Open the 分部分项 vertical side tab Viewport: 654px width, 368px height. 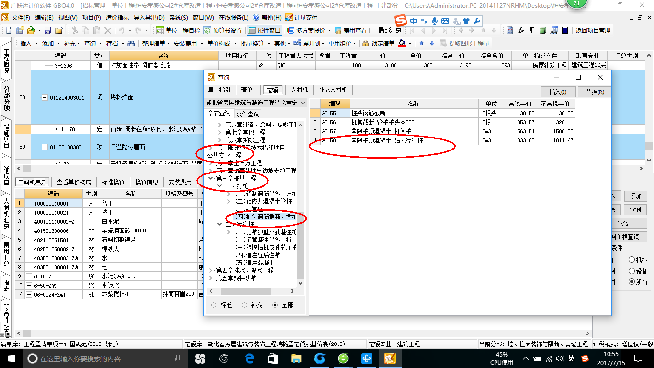click(7, 98)
